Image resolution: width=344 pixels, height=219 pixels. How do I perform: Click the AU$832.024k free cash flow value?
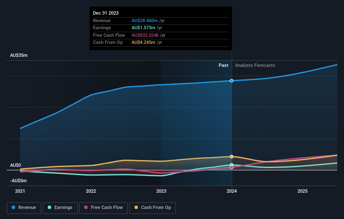(x=145, y=35)
